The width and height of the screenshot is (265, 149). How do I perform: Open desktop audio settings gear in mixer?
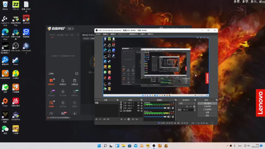(x=173, y=108)
